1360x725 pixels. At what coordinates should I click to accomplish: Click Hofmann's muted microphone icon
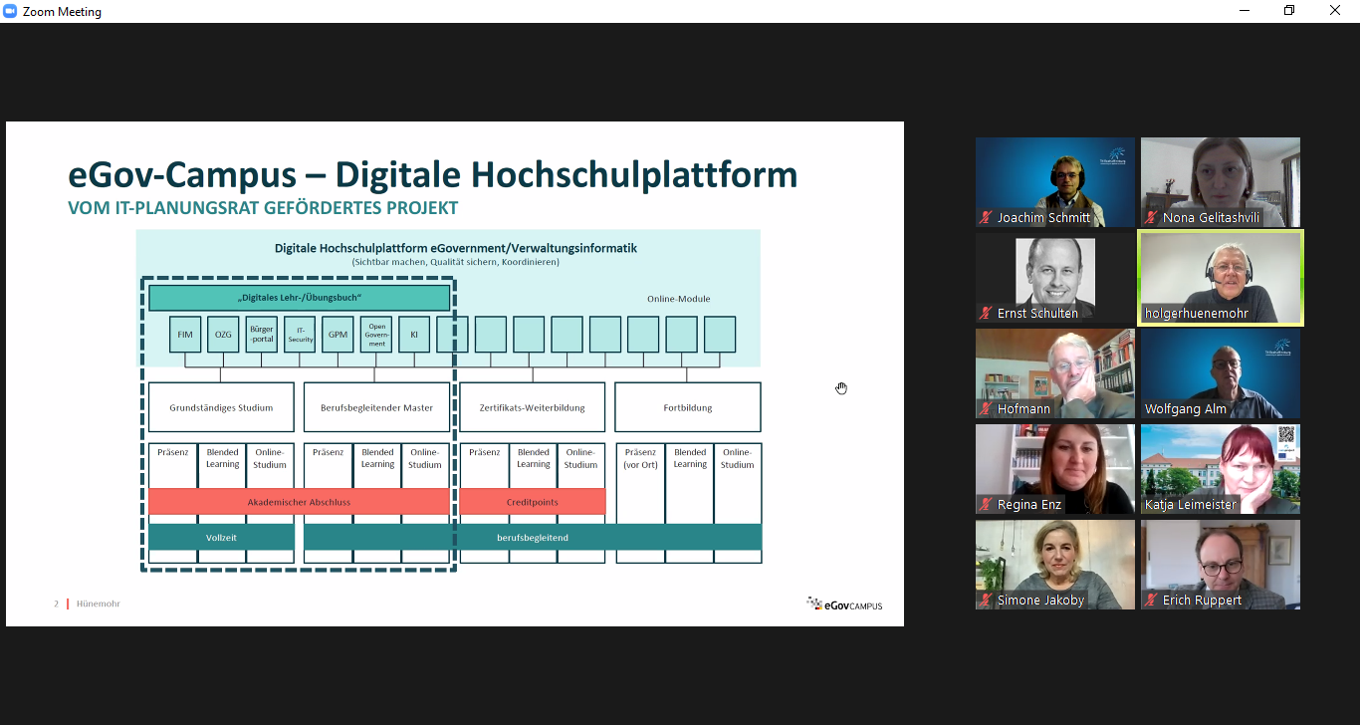(987, 408)
